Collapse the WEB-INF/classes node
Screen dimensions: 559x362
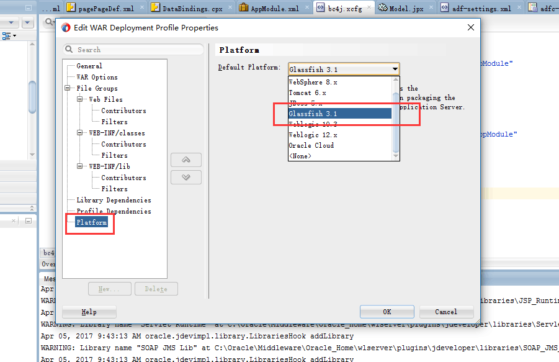(79, 133)
